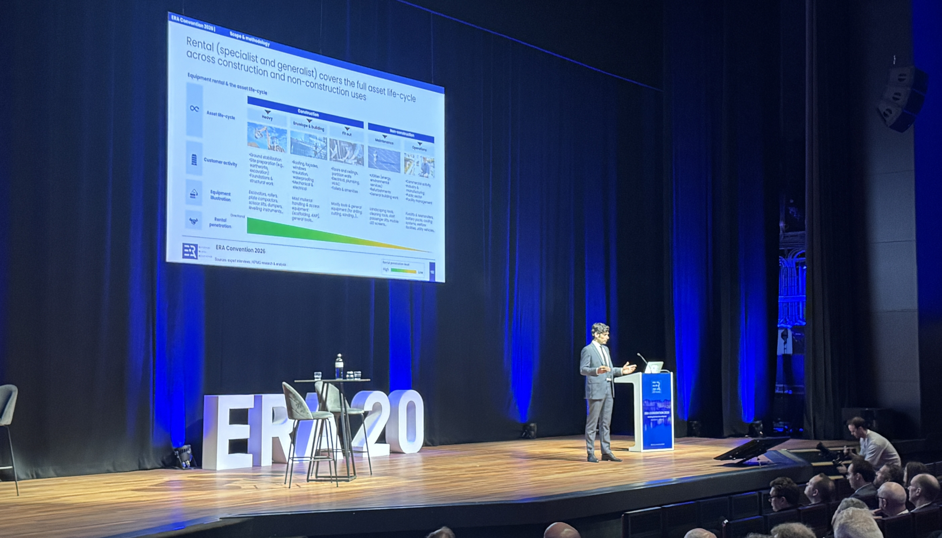
Task: Click the blue page number box on the slide
Action: click(432, 272)
